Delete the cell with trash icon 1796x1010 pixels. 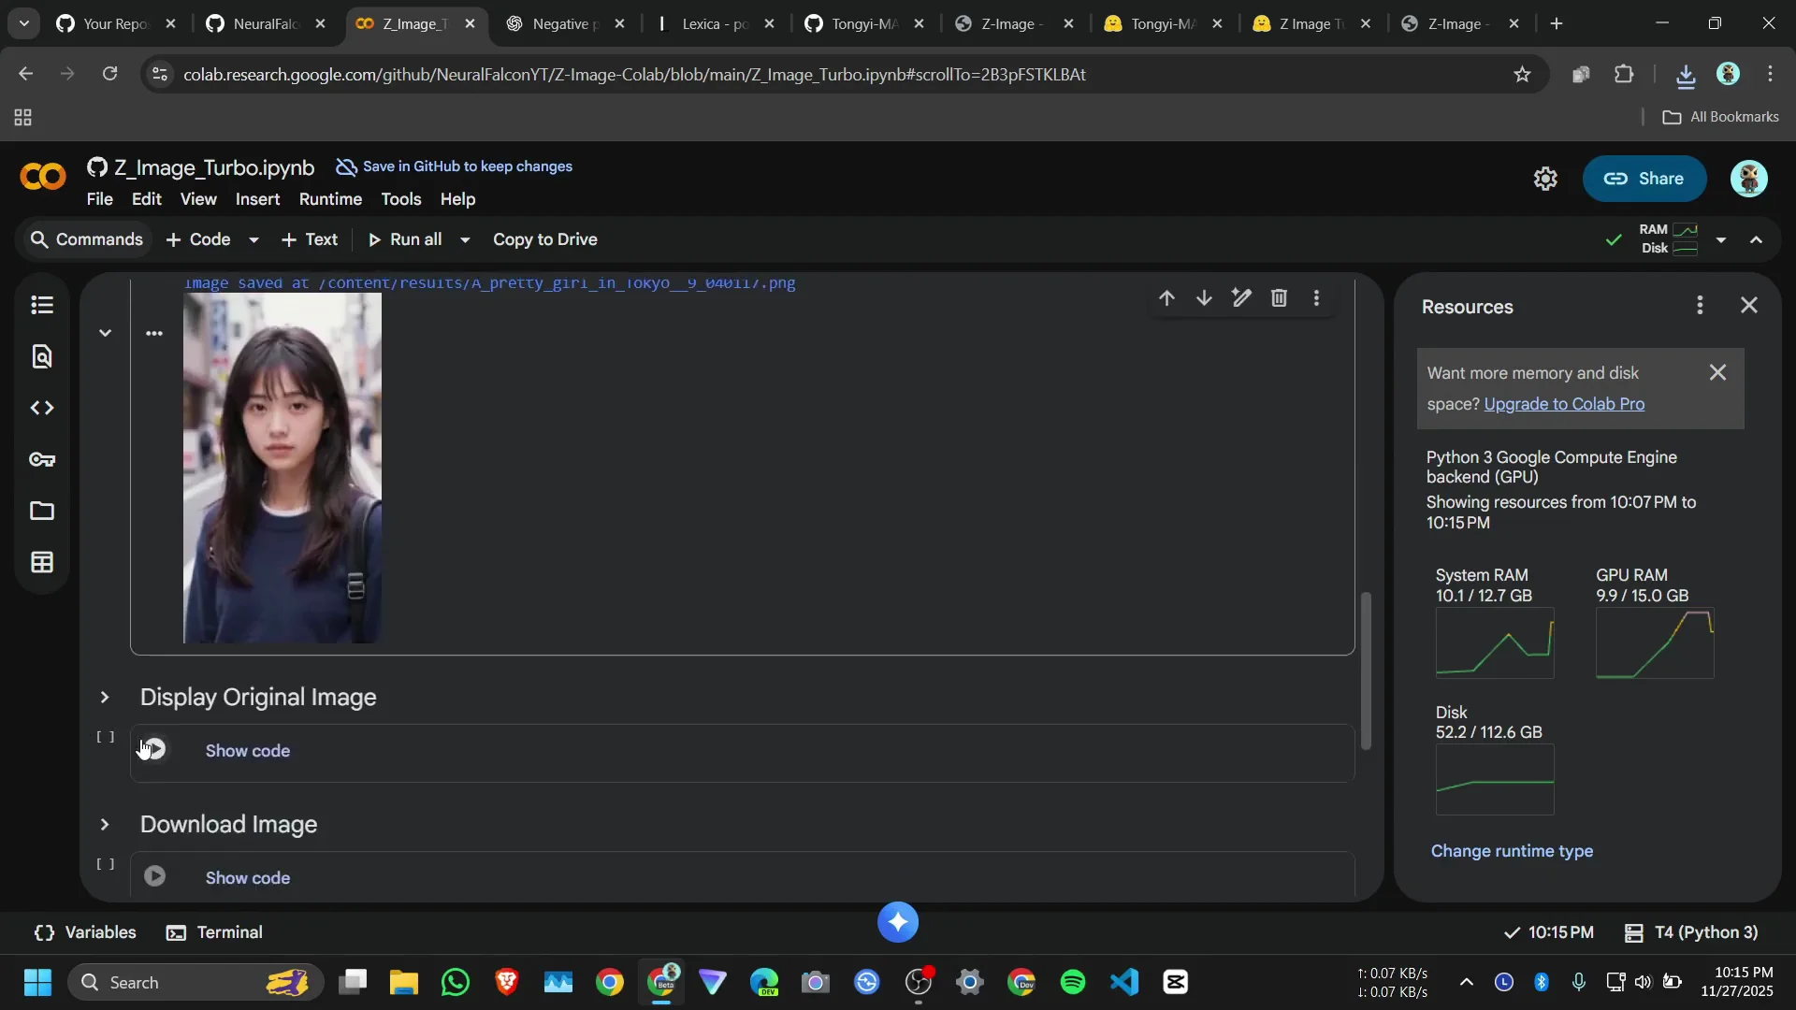[x=1279, y=298]
